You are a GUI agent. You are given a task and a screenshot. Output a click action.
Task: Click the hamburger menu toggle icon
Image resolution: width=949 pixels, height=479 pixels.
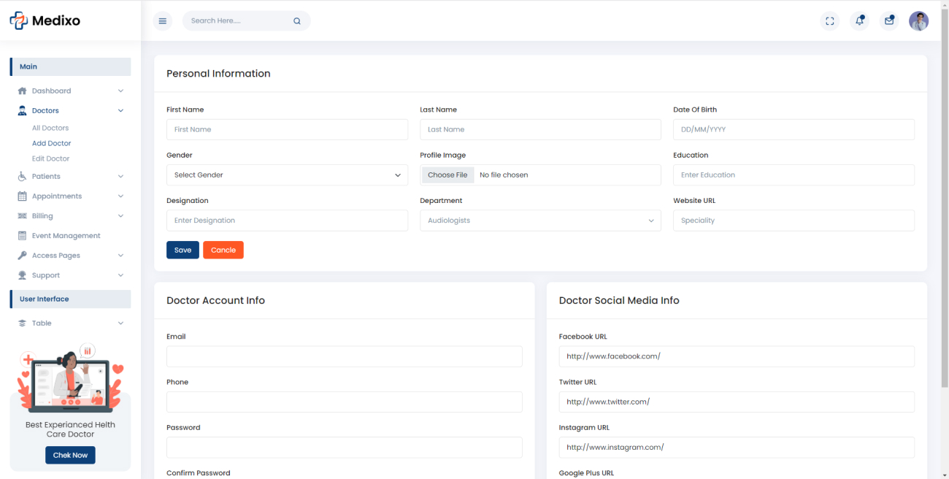163,21
